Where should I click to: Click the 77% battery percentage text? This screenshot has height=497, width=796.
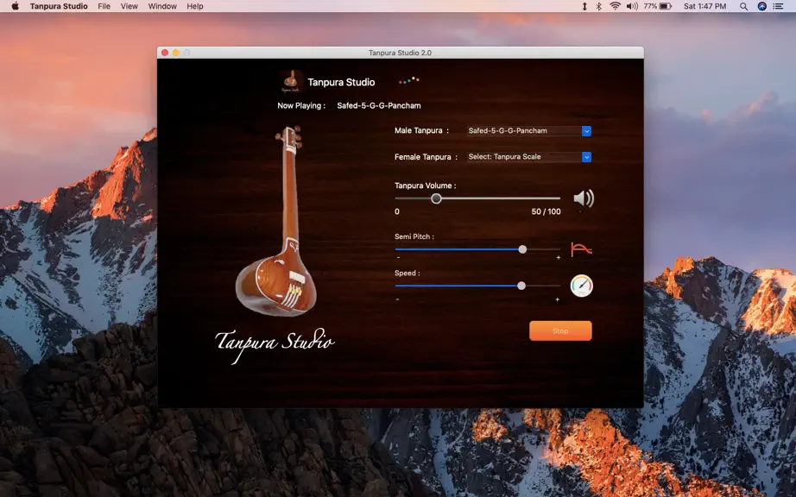pos(650,6)
